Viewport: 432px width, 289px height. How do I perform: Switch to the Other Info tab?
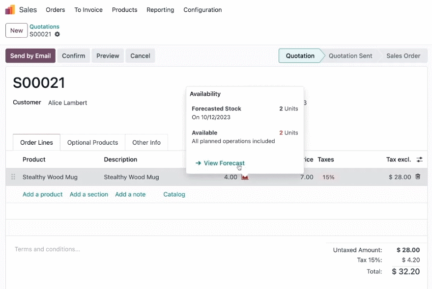coord(146,142)
